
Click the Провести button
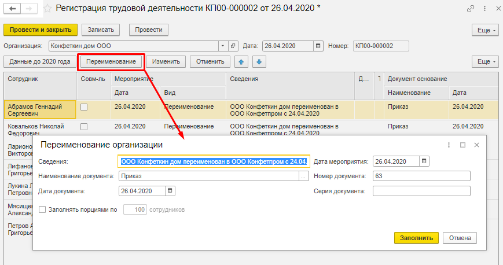click(x=149, y=30)
